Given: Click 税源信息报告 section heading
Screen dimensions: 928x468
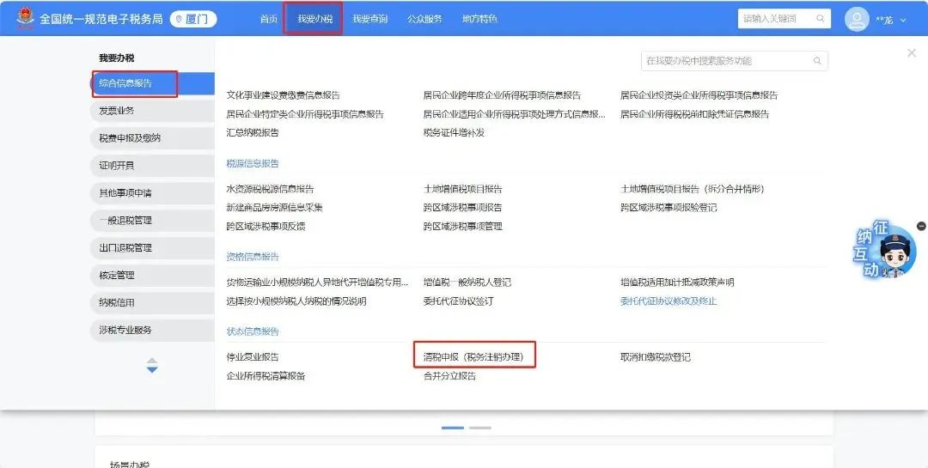Looking at the screenshot, I should (x=252, y=164).
